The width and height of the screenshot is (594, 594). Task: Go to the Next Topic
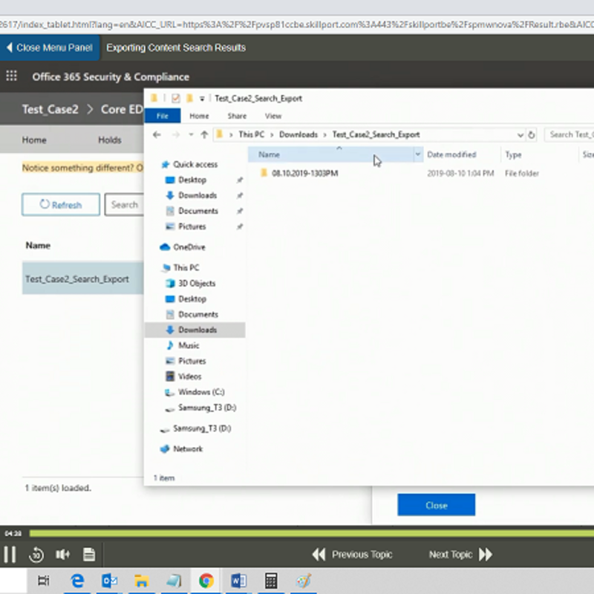[460, 555]
